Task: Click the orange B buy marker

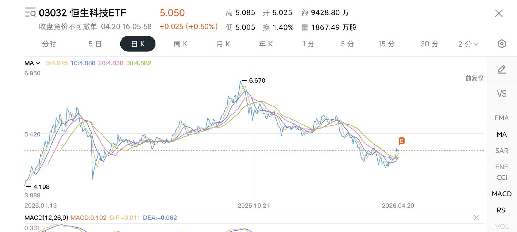Action: pyautogui.click(x=402, y=141)
